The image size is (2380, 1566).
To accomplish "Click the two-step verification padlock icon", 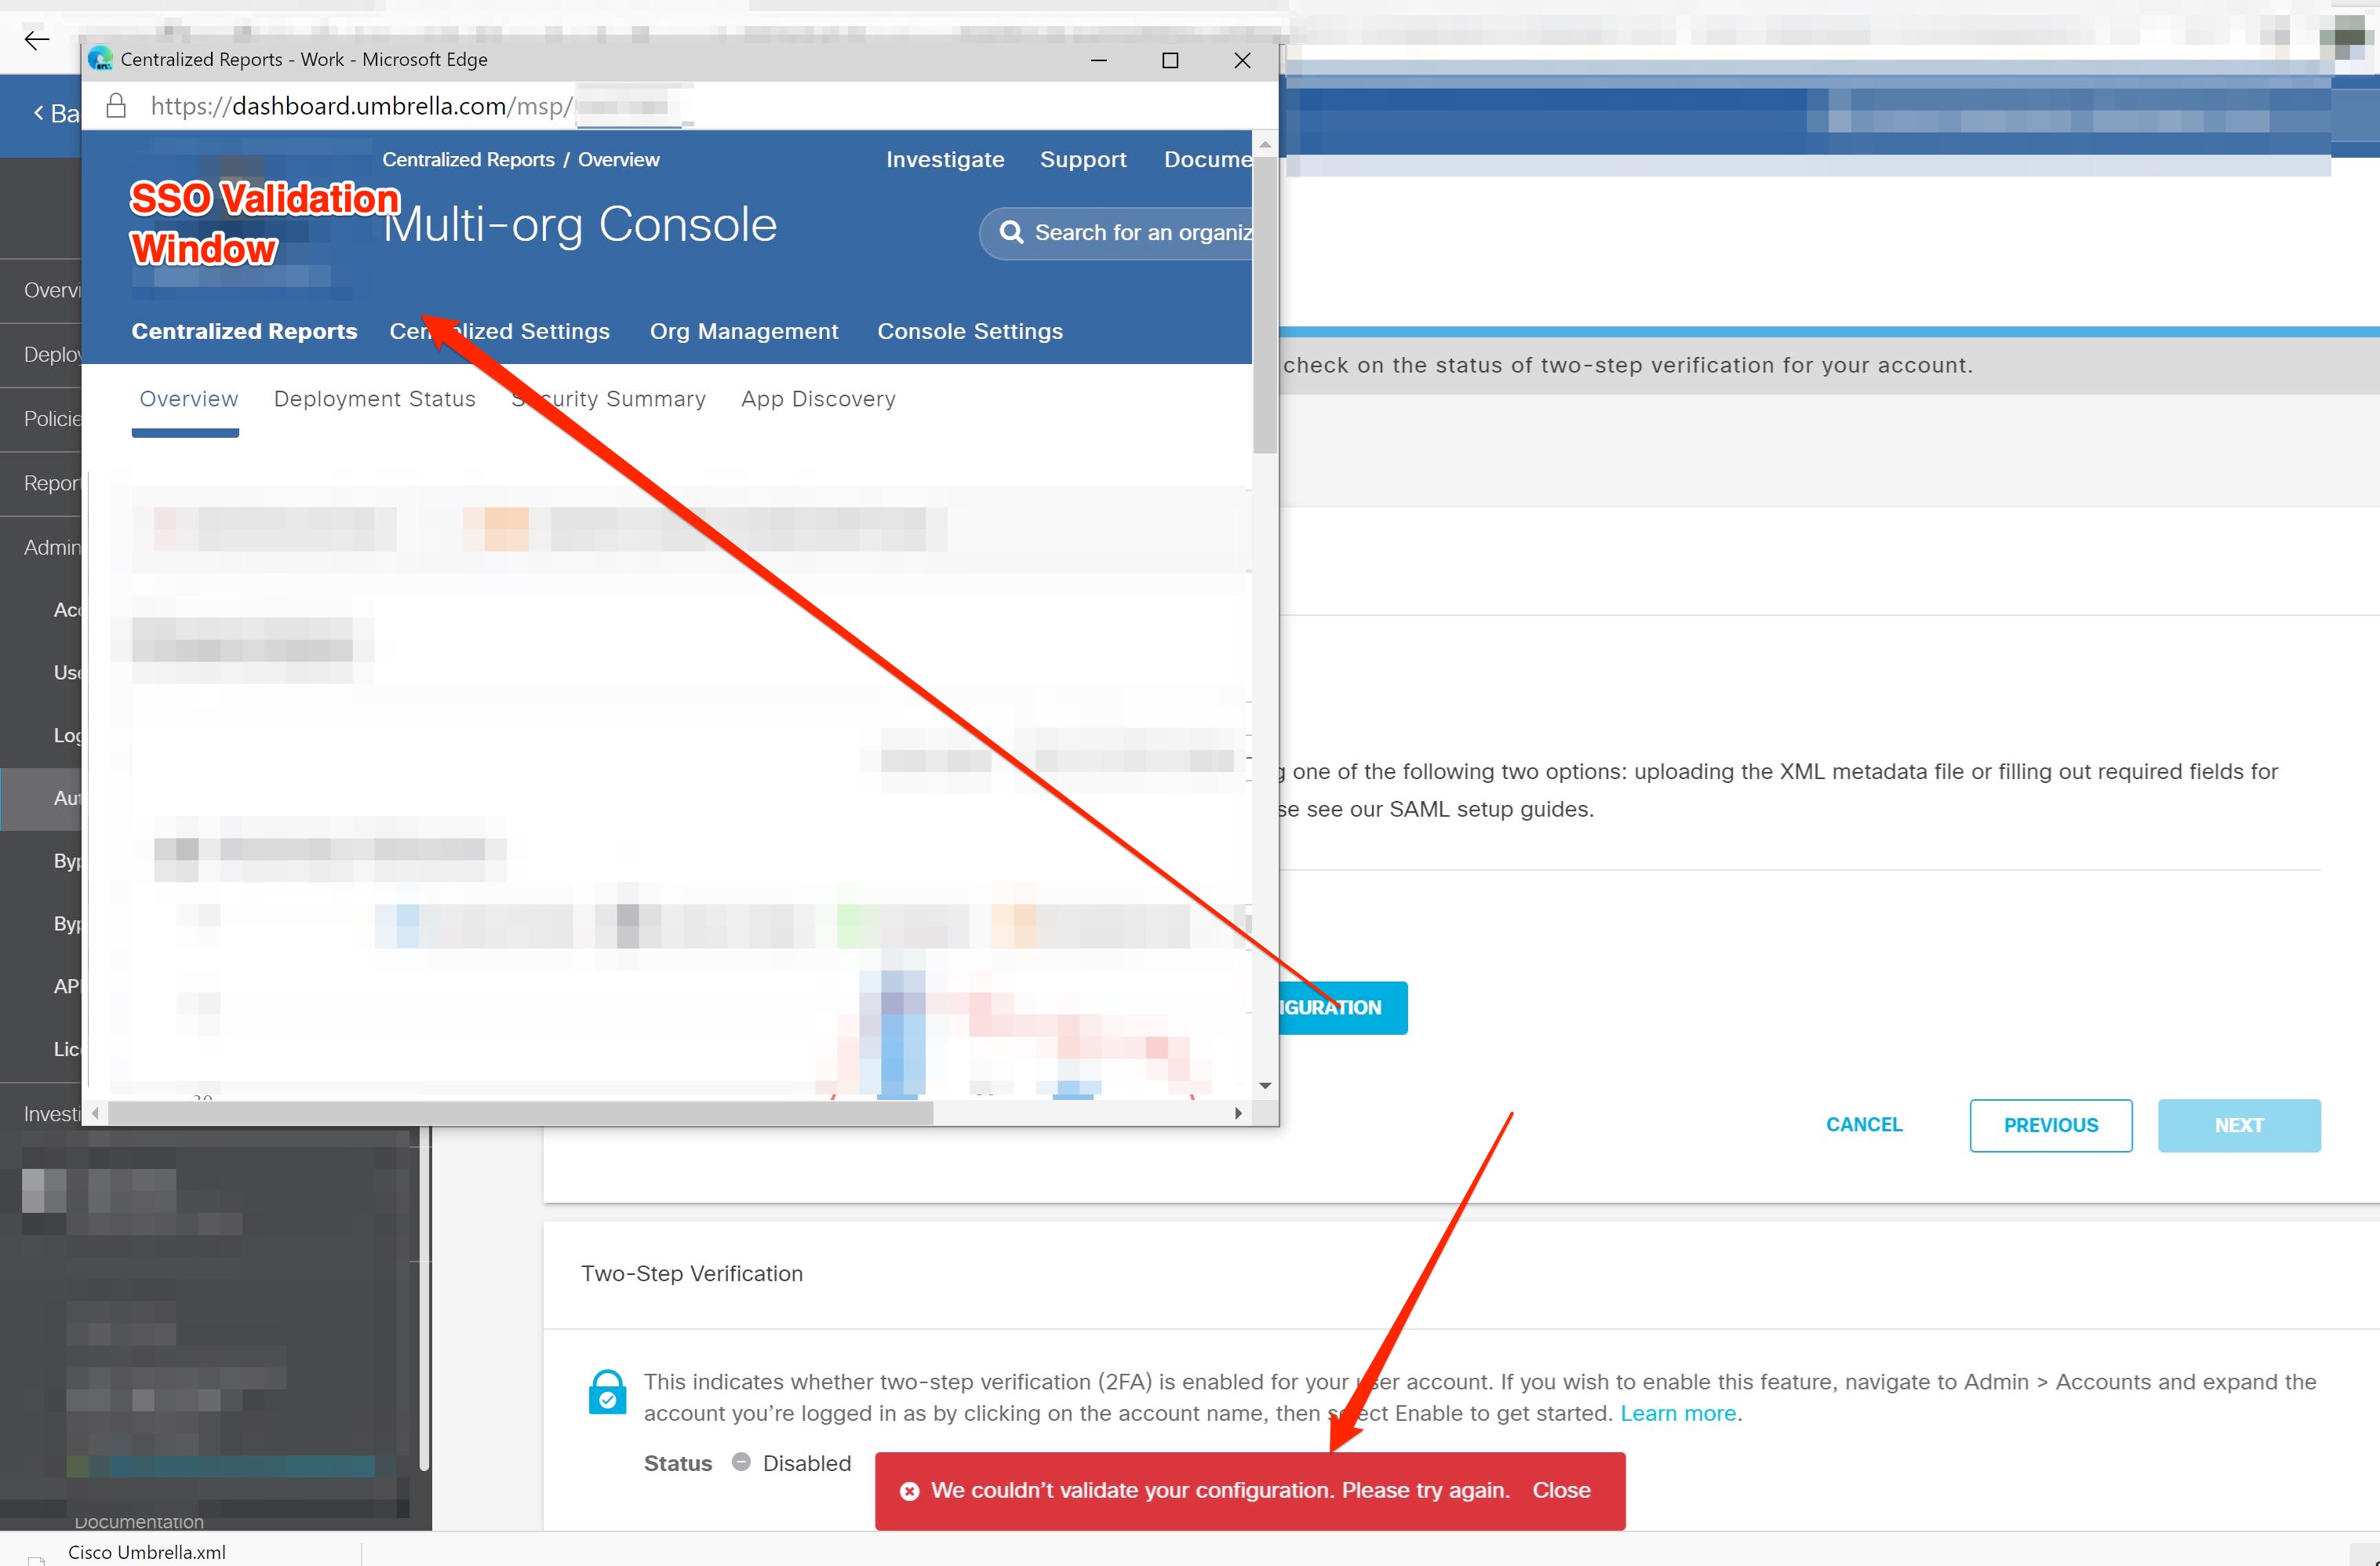I will click(x=607, y=1392).
